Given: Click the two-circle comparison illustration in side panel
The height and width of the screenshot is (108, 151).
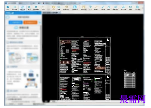Looking at the screenshot, I should (x=23, y=58).
